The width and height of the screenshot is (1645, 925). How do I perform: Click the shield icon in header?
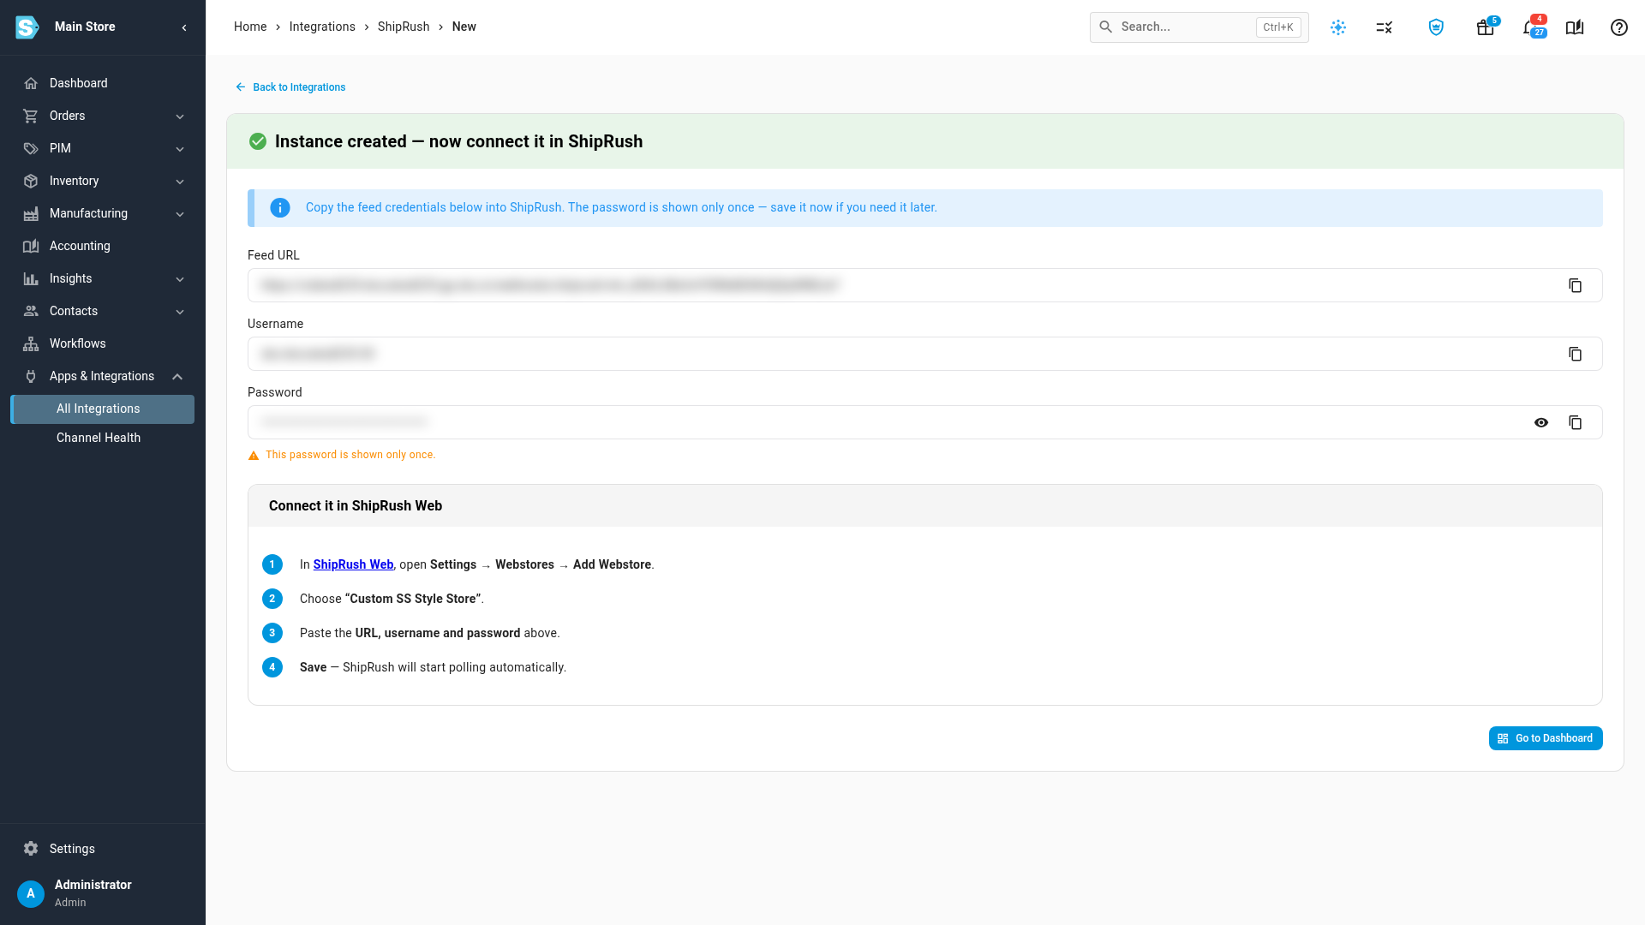click(1436, 27)
